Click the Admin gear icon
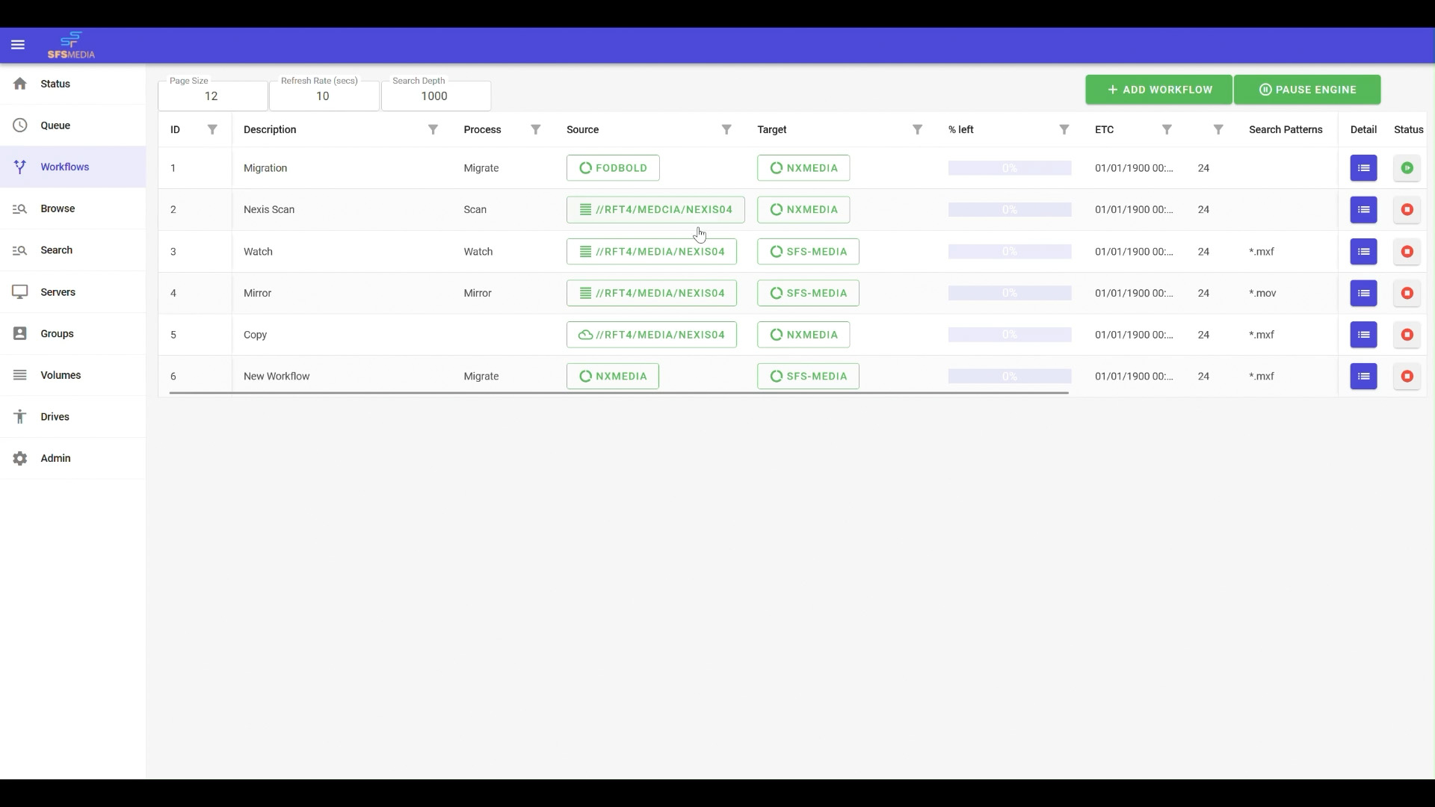 [x=20, y=459]
